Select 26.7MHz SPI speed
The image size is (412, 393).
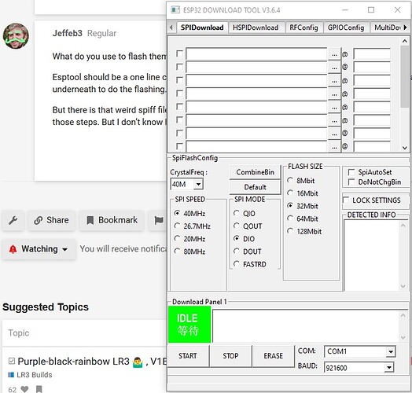coord(177,226)
